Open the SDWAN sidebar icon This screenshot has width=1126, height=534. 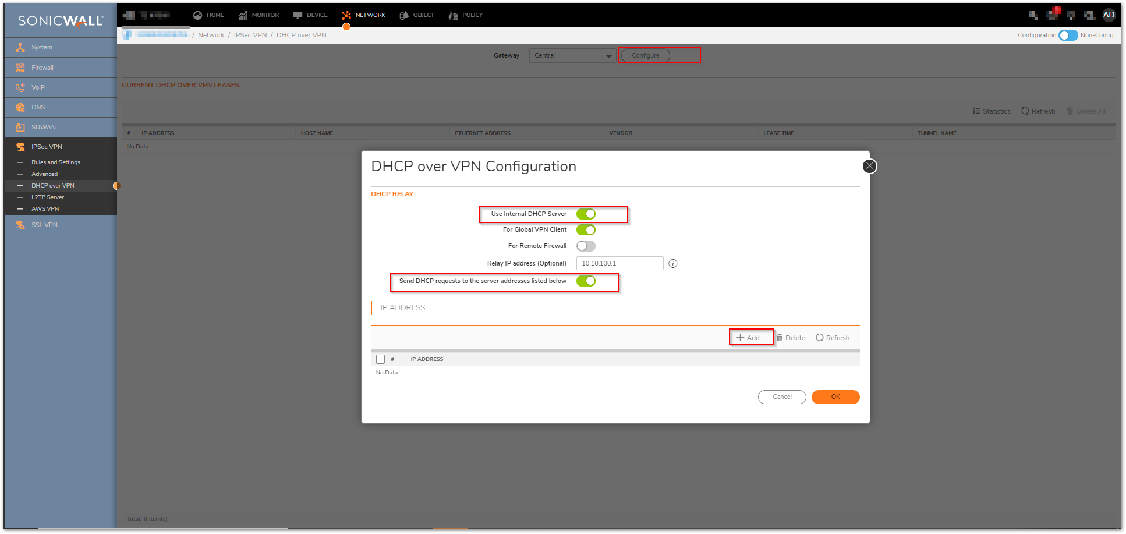20,127
